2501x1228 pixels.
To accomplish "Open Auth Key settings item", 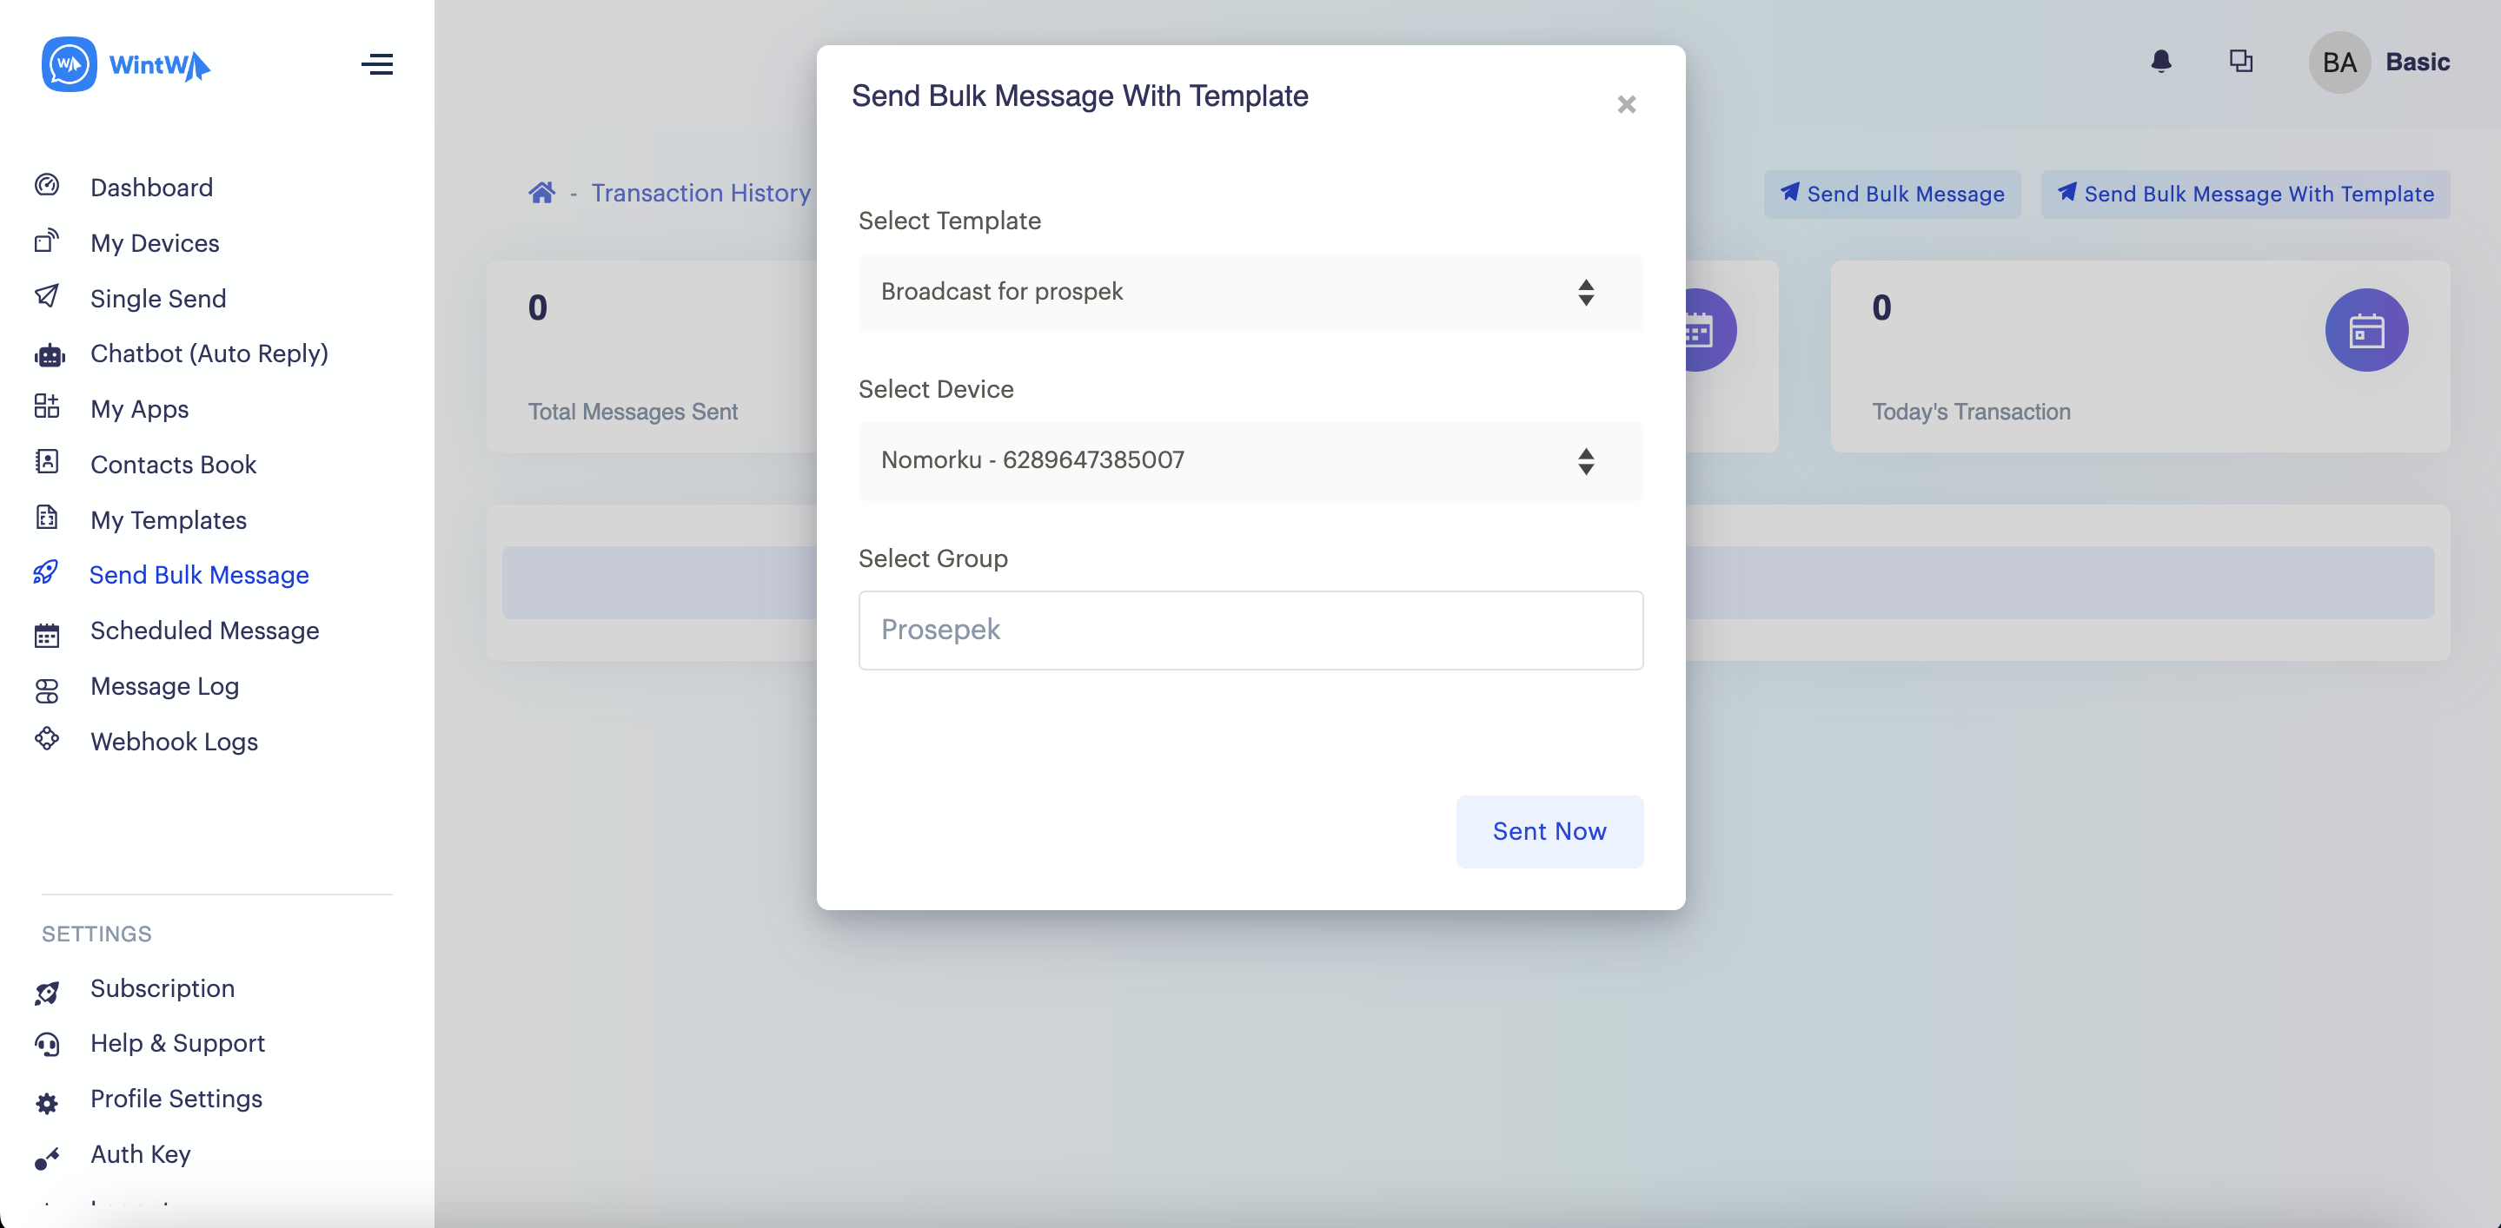I will (x=140, y=1154).
